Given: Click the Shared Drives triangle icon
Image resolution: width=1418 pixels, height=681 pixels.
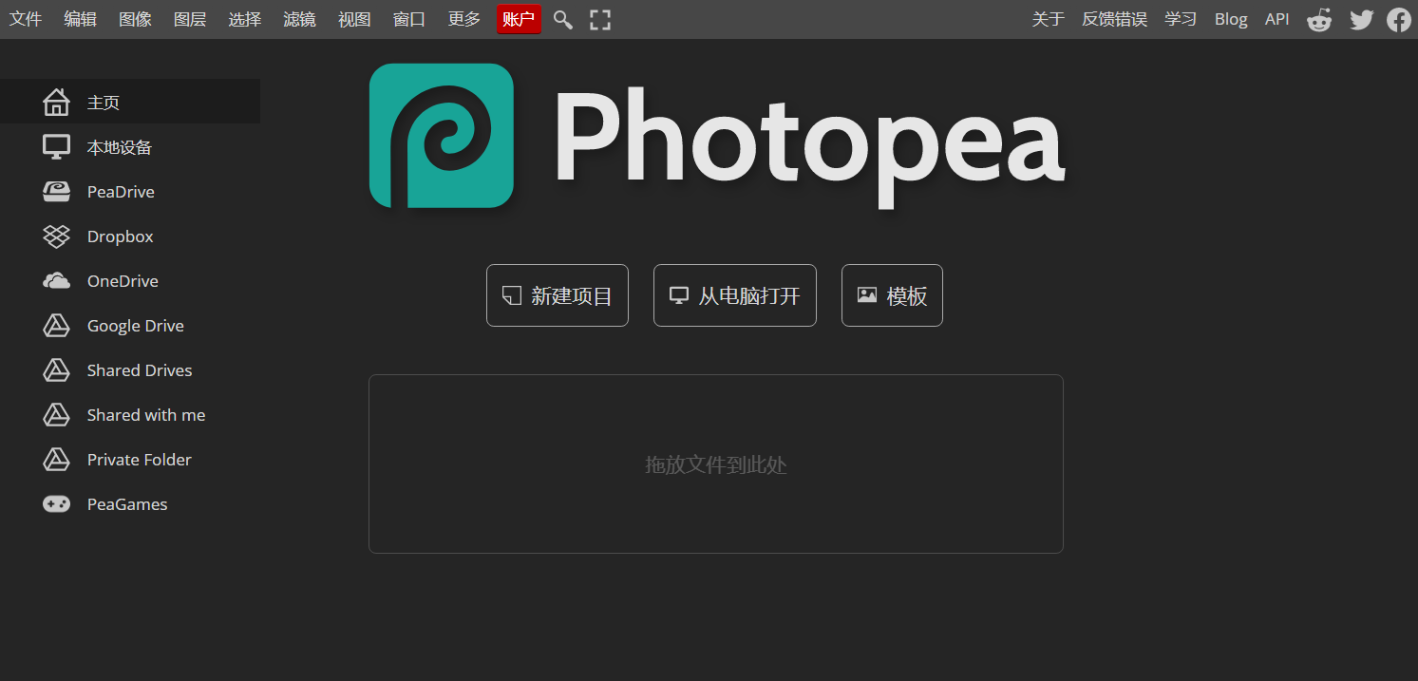Looking at the screenshot, I should [57, 370].
